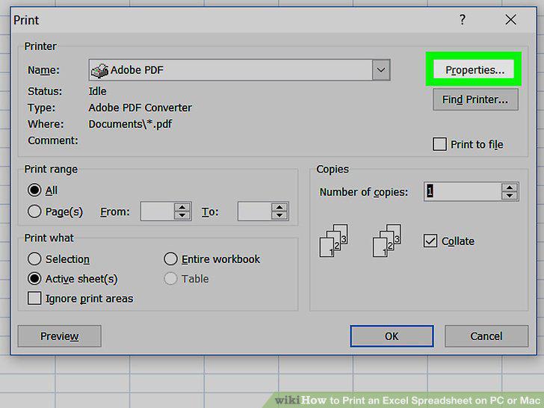Image resolution: width=544 pixels, height=408 pixels.
Task: Click the To page number field
Action: pos(254,211)
